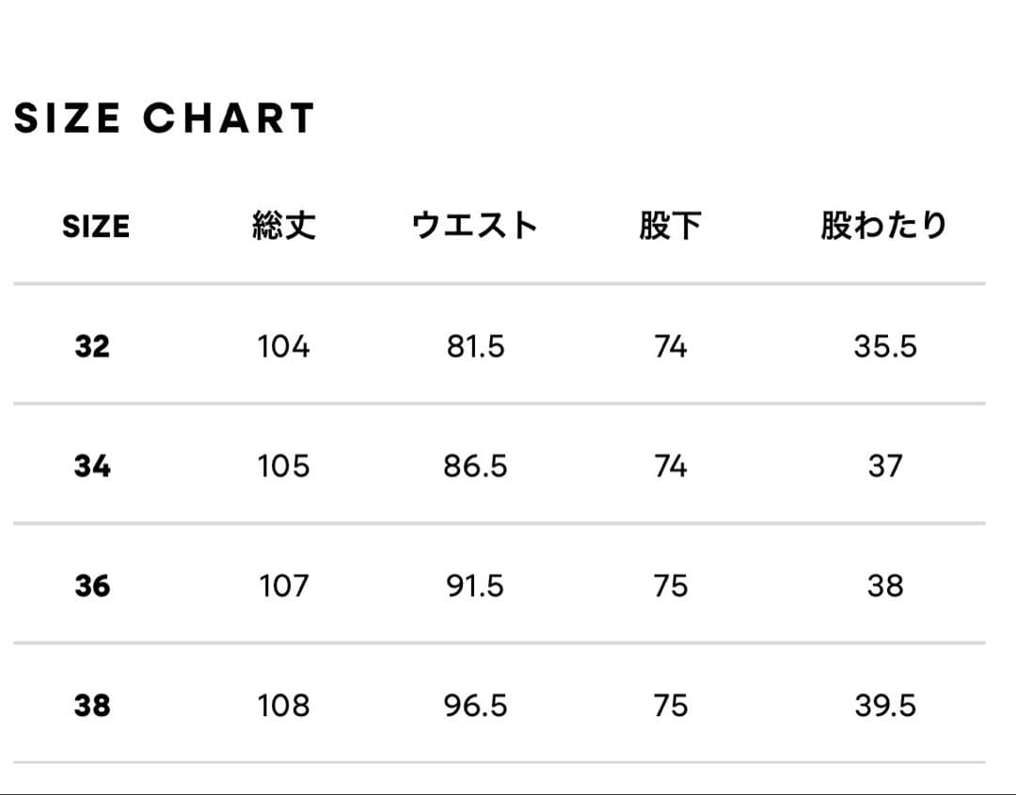Click thigh width value 38
The width and height of the screenshot is (1016, 795).
click(885, 586)
